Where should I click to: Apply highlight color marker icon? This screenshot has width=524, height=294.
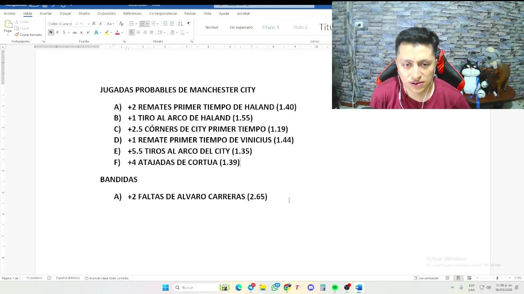tap(107, 32)
